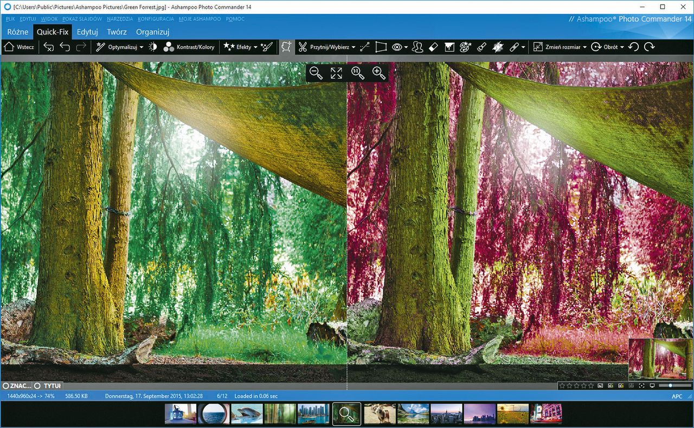Open the dolphin filmstrip thumbnail
This screenshot has height=428, width=694.
[x=247, y=414]
